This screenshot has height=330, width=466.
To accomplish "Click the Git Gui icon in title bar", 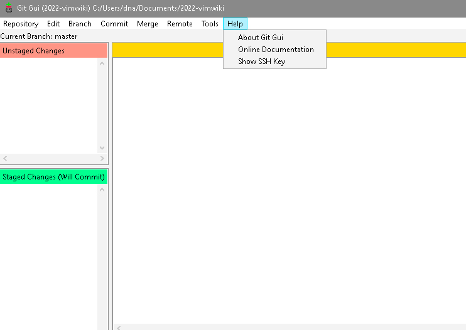I will (x=8, y=8).
